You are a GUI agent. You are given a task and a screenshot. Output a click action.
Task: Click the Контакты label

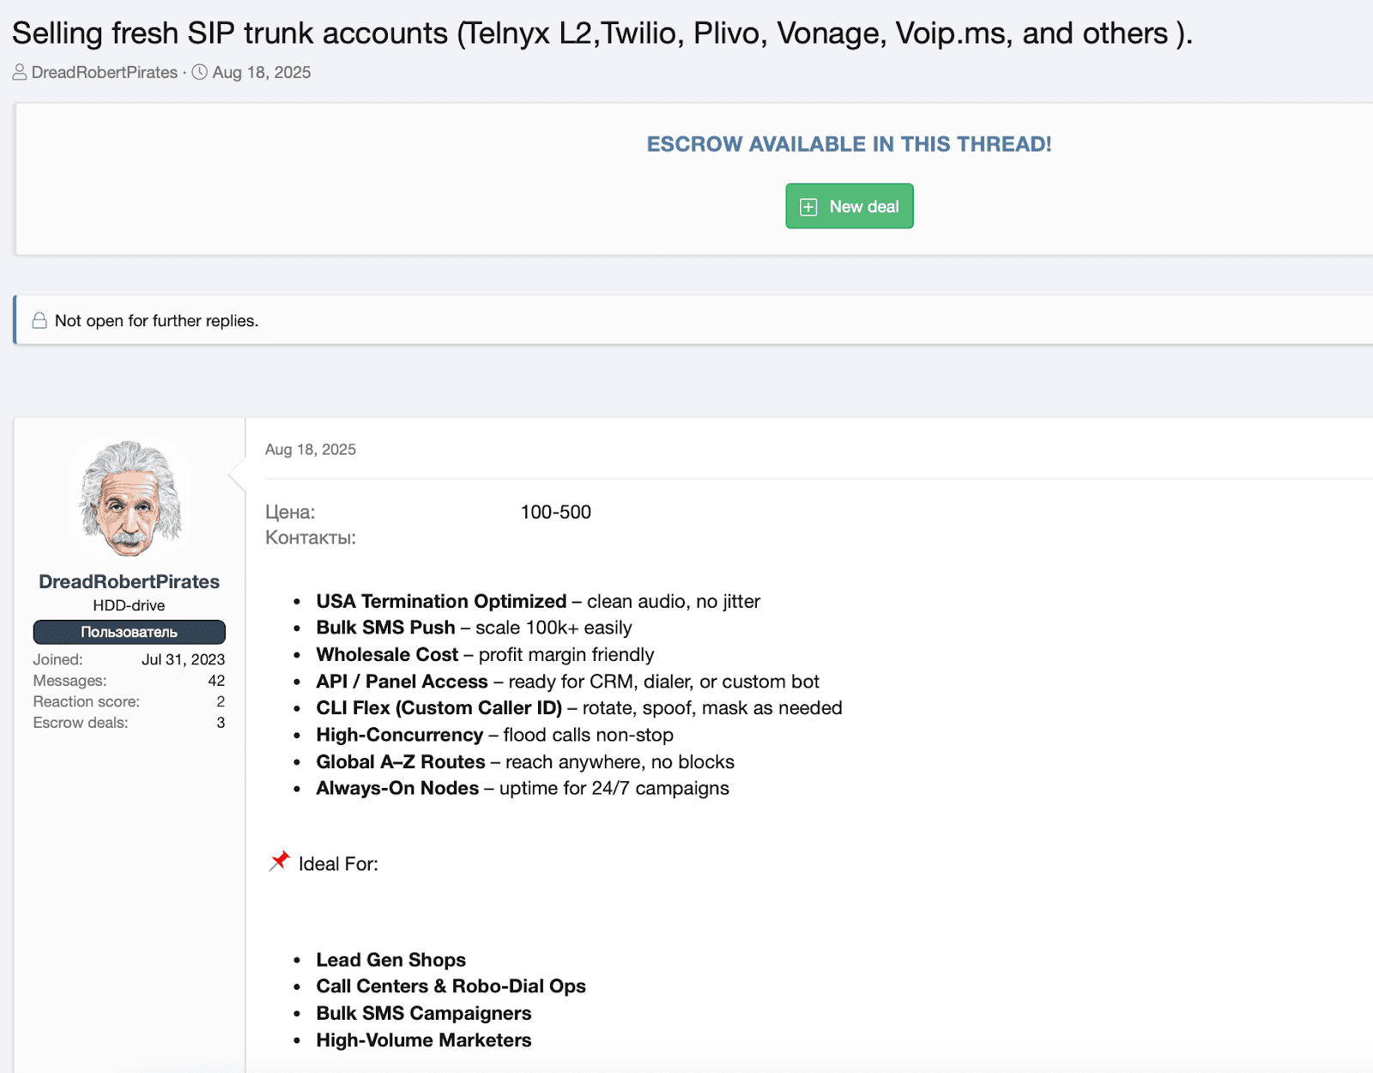point(311,537)
